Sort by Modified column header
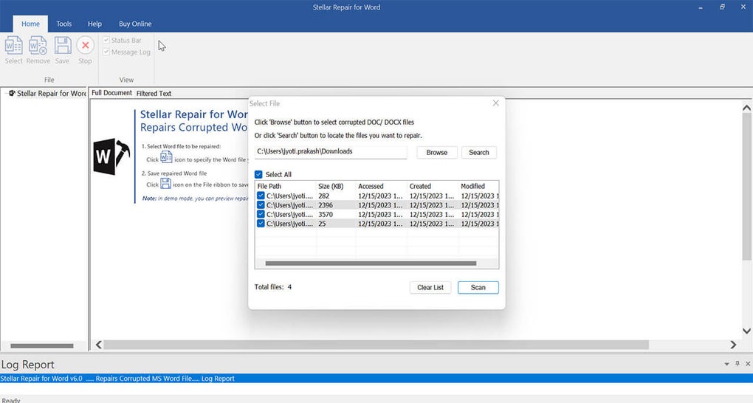 (479, 186)
